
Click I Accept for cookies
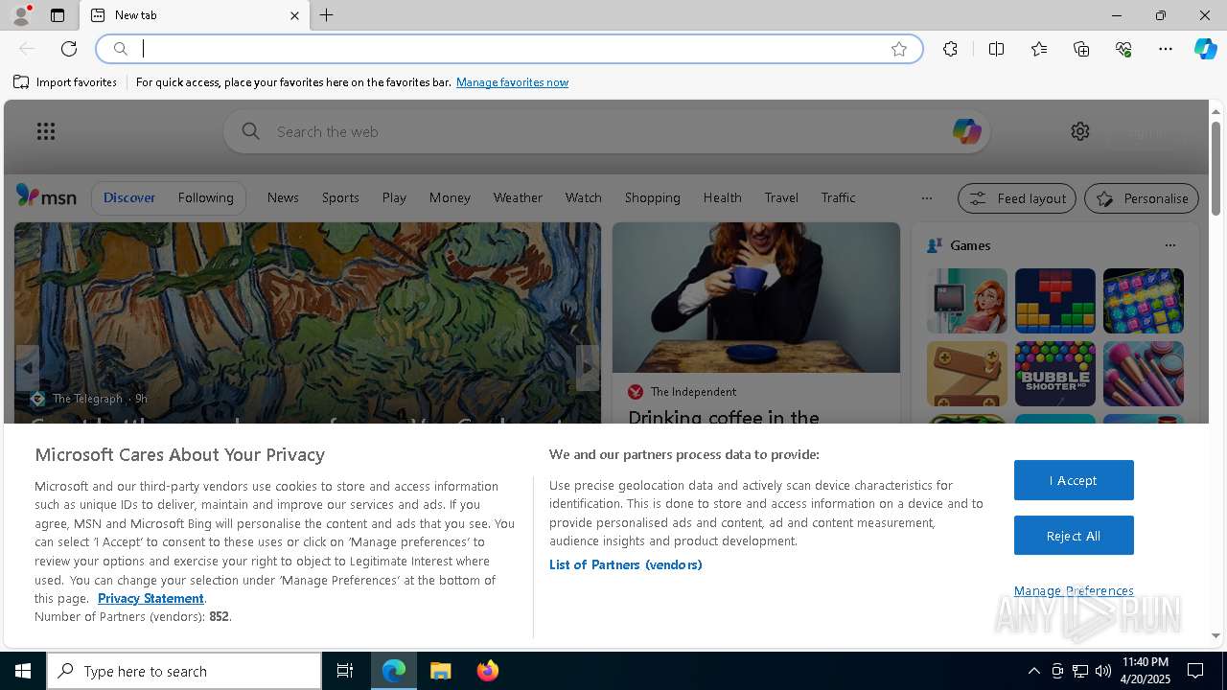pos(1074,480)
